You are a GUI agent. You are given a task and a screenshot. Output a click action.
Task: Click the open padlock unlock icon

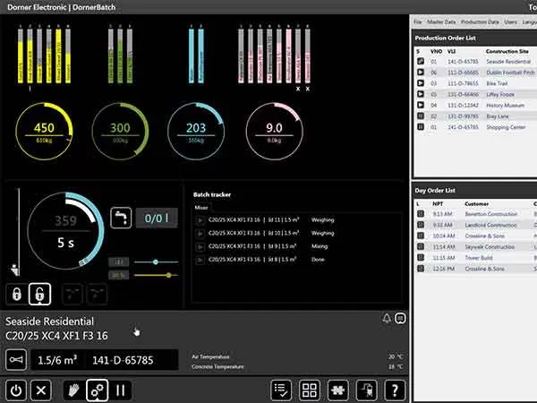[x=39, y=294]
